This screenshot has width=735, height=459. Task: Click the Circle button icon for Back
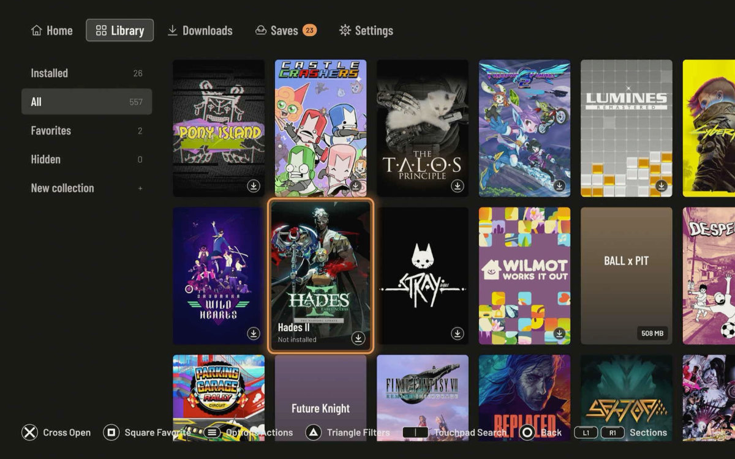pos(527,433)
